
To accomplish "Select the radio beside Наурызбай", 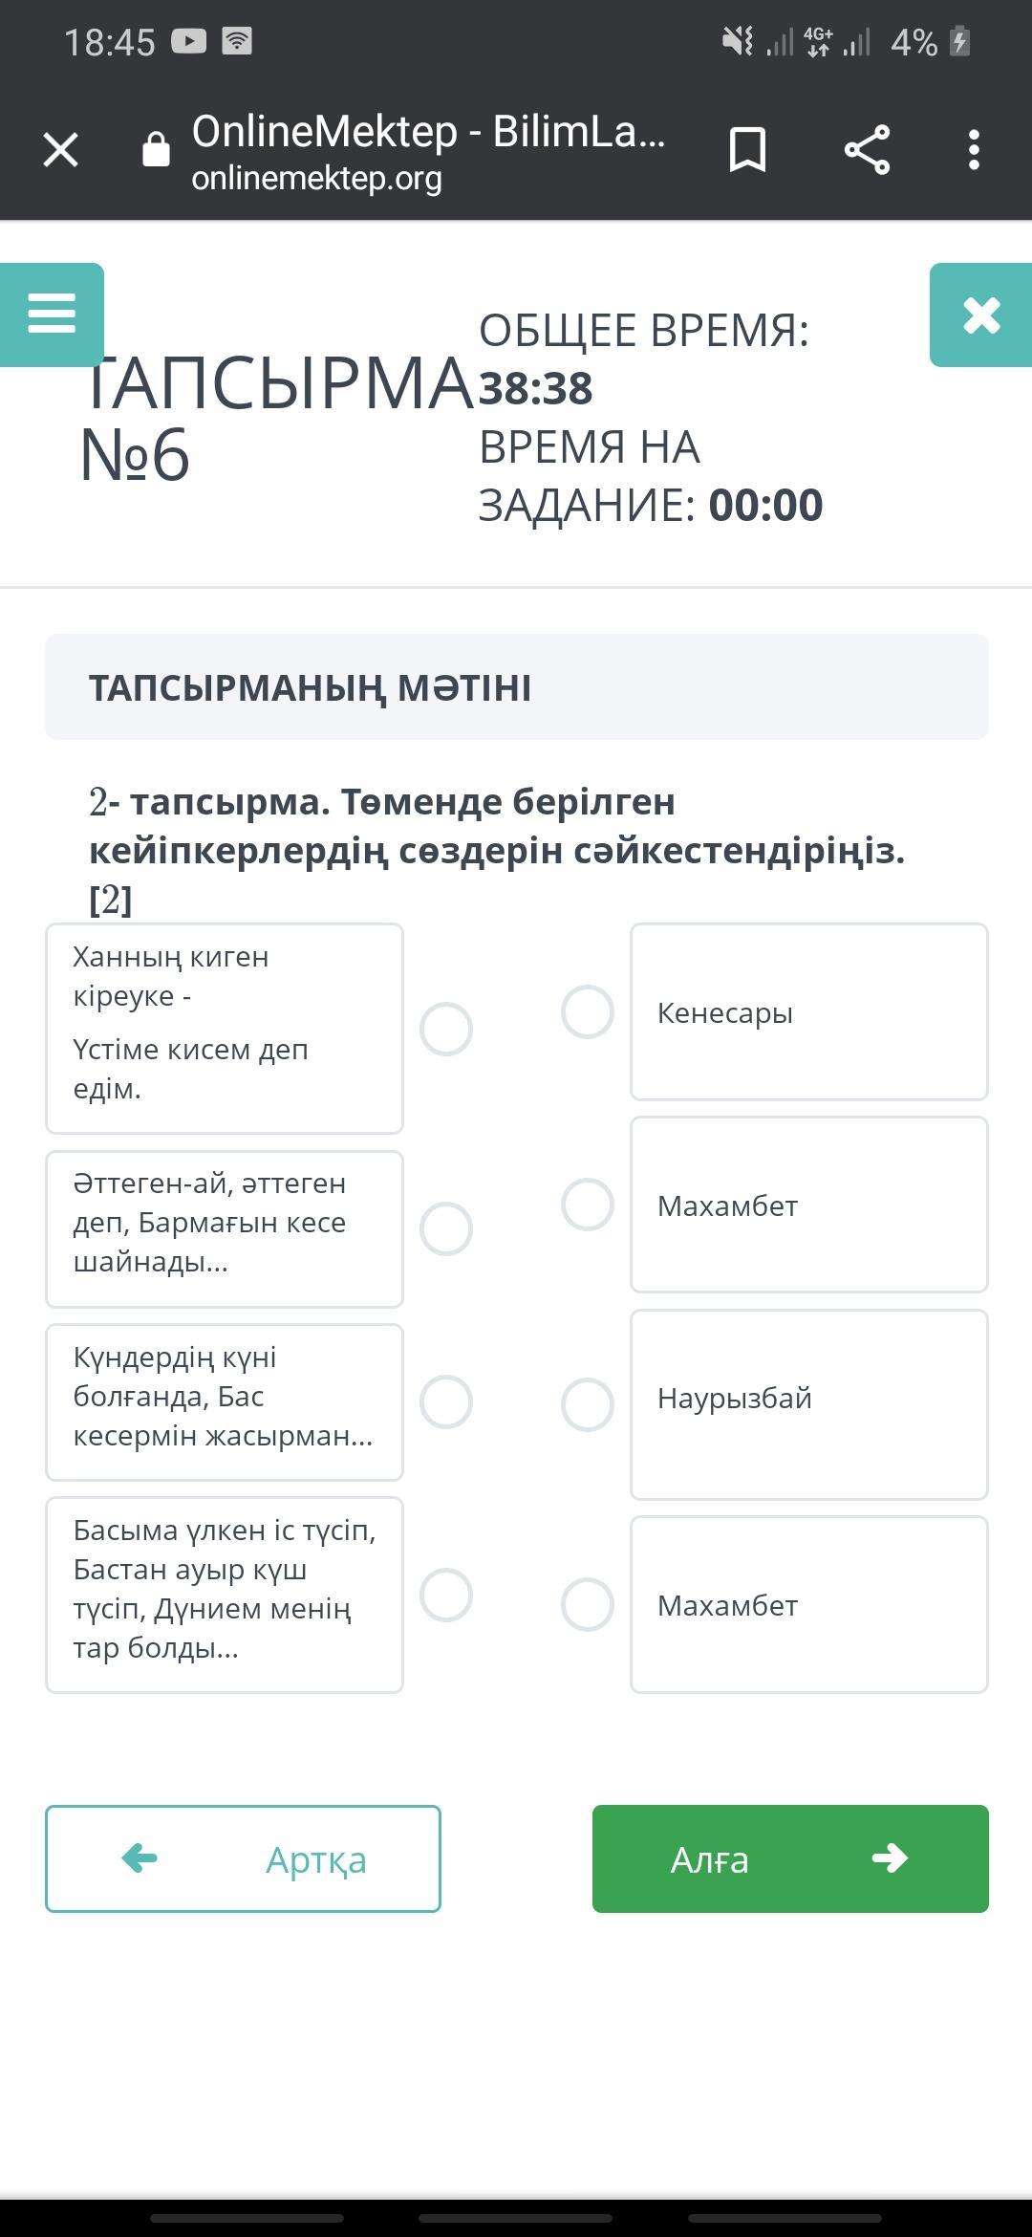I will tap(588, 1404).
